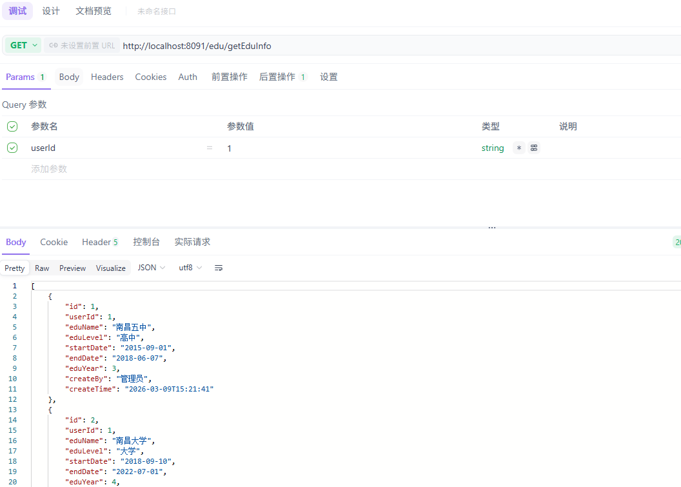Click the panel resize ellipsis handle

pos(491,228)
